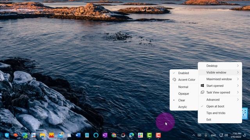The image size is (250, 140).
Task: Switch the ENG input language indicator
Action: [x=213, y=135]
